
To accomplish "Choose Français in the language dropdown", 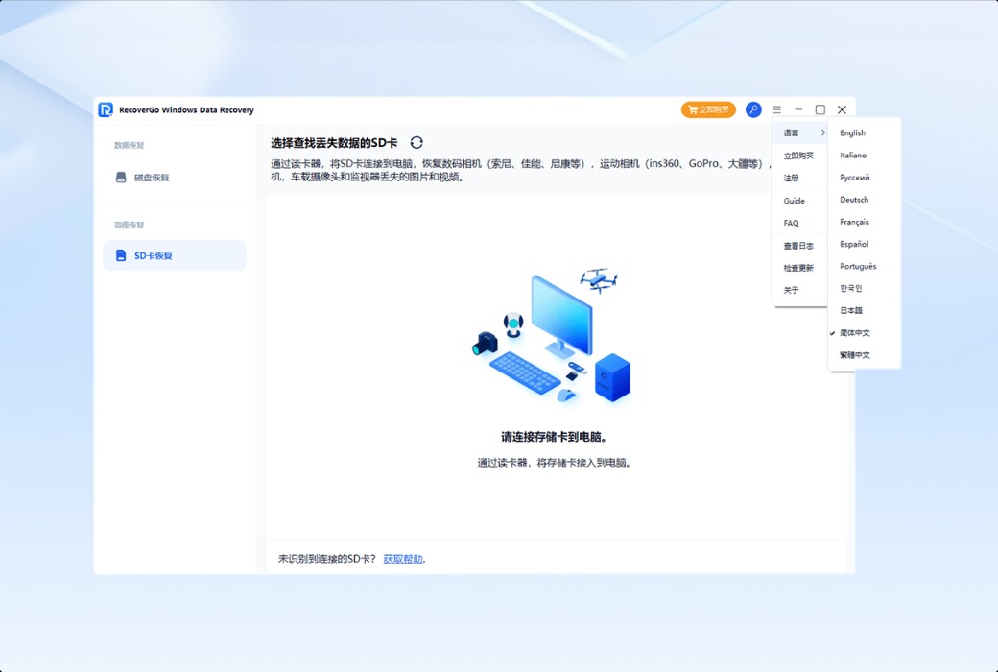I will (854, 222).
